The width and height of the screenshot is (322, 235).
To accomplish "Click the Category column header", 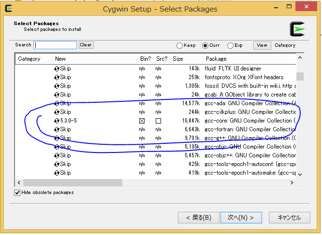I will click(x=33, y=59).
